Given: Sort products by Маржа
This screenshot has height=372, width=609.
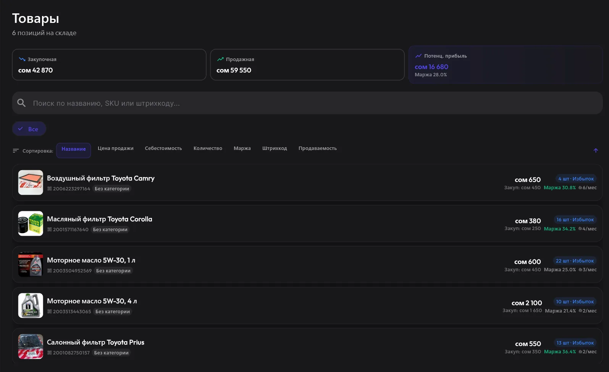Looking at the screenshot, I should tap(242, 148).
